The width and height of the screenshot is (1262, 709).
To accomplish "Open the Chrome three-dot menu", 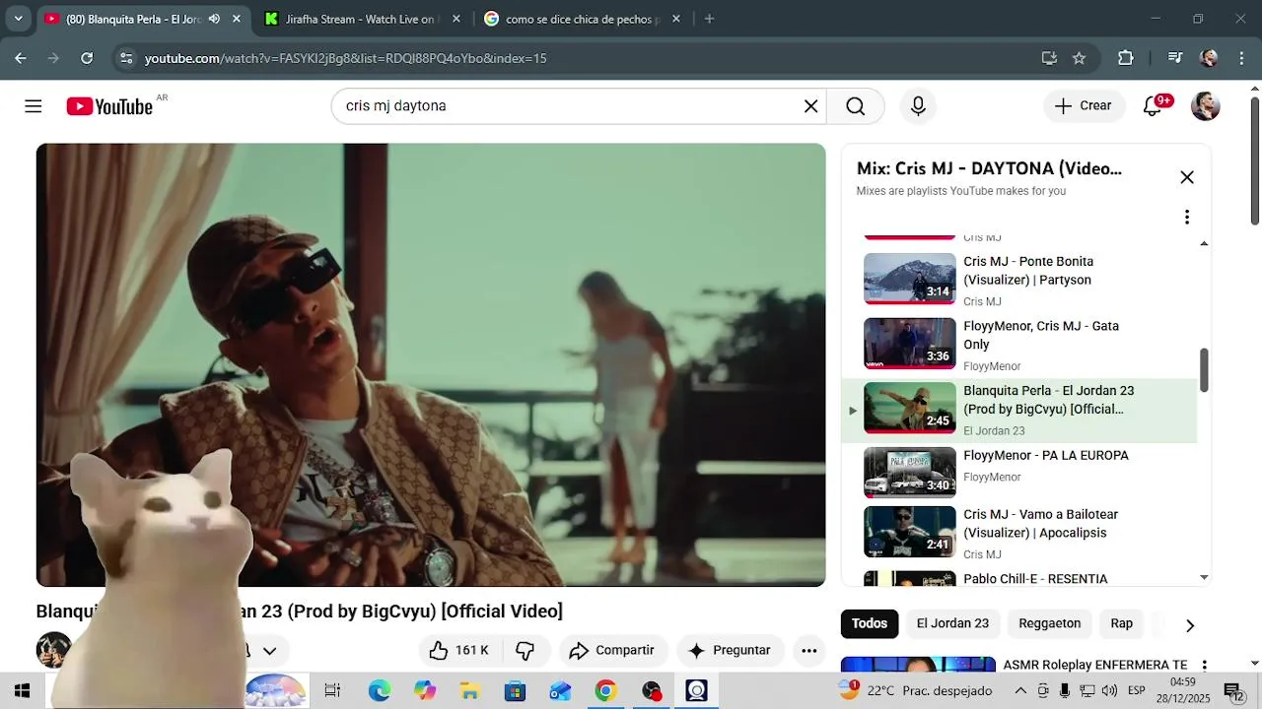I will [x=1241, y=58].
